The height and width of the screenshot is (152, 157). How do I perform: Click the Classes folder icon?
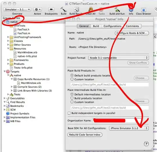tap(11, 41)
